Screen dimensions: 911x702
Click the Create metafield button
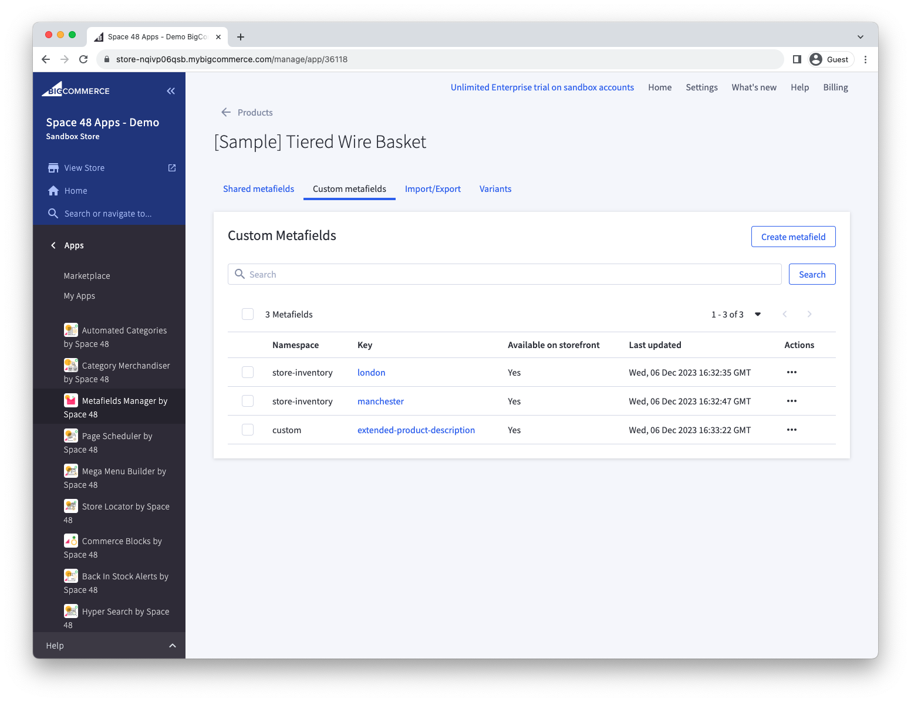pos(793,237)
